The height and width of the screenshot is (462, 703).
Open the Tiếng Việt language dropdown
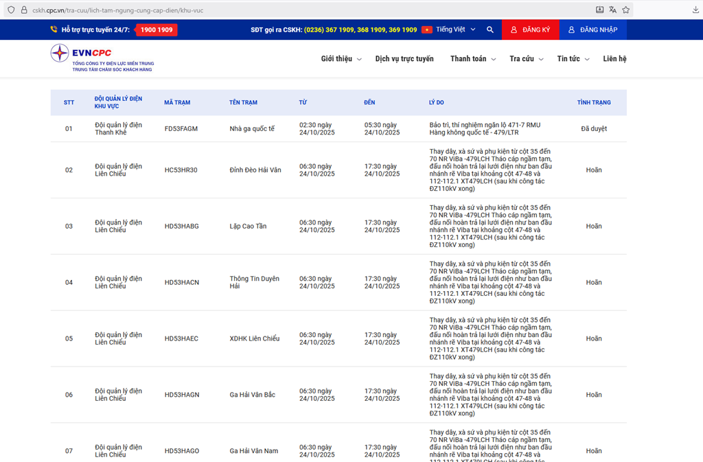coord(455,30)
